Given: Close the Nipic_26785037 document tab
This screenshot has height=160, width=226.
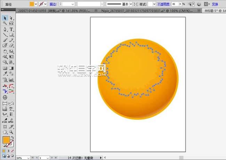Looking at the screenshot, I should click(x=199, y=10).
